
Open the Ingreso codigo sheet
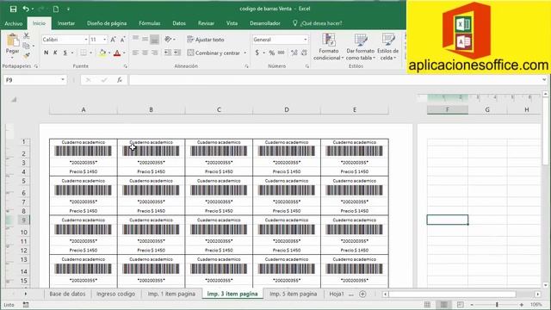click(115, 294)
